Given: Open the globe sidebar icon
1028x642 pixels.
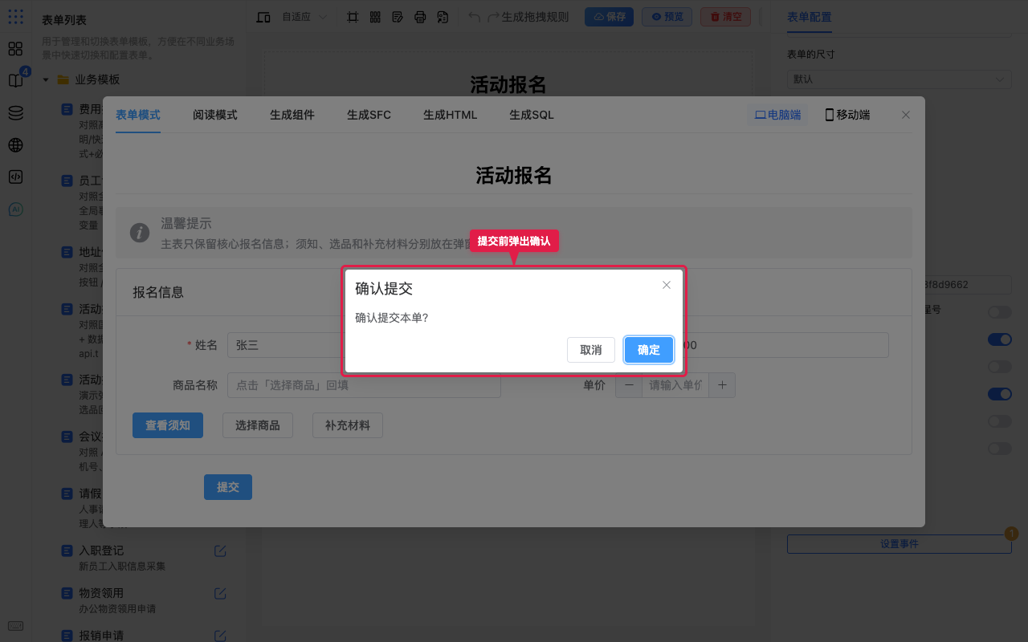Looking at the screenshot, I should point(15,145).
